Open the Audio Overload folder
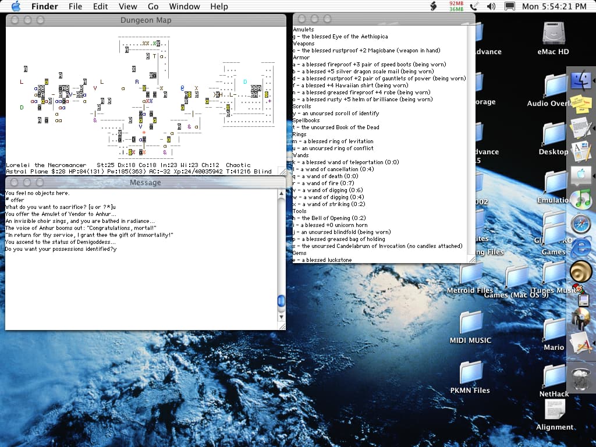Viewport: 596px width, 447px height. [x=555, y=85]
